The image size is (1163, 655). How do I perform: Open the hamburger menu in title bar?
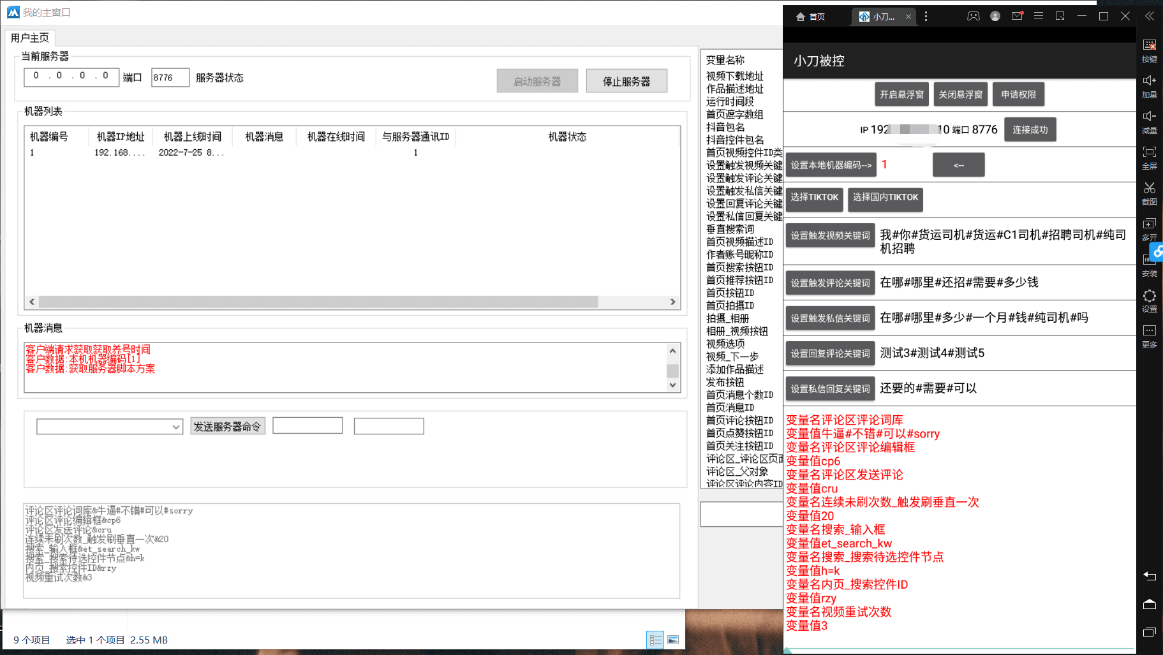tap(1038, 15)
